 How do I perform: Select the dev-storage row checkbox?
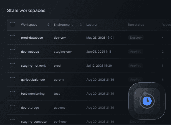12,108
